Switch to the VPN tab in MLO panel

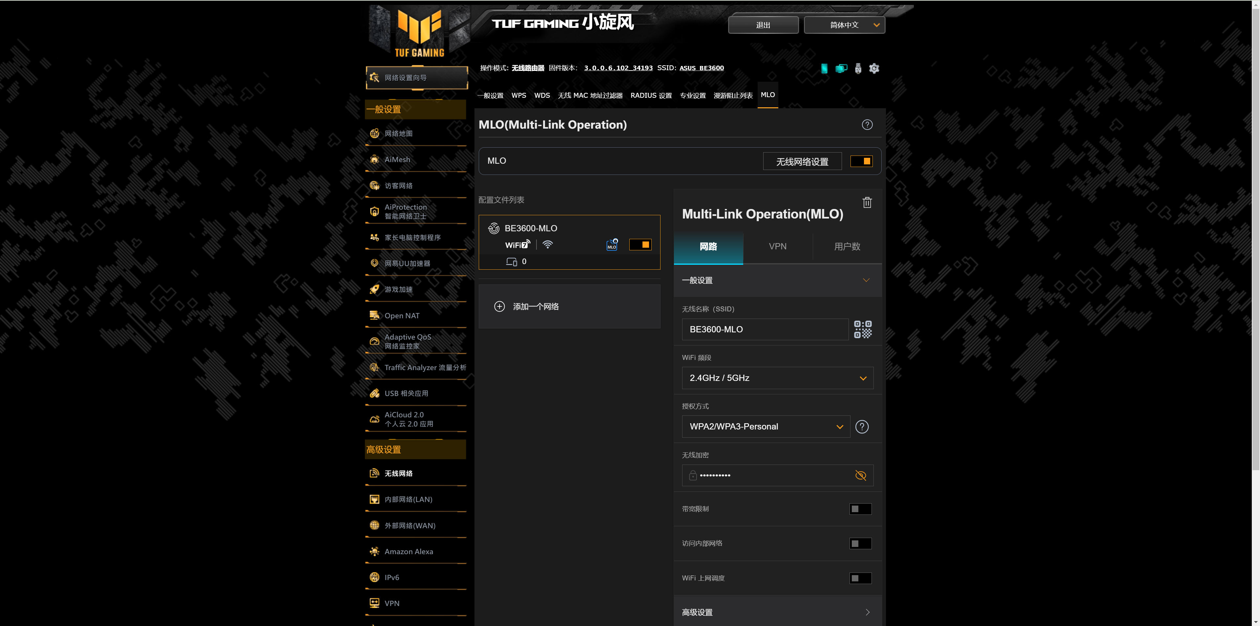tap(777, 246)
